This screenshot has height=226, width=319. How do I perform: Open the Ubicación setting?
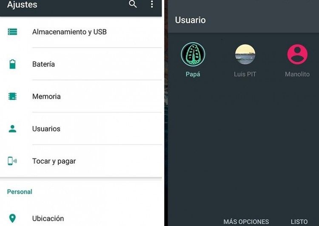pyautogui.click(x=81, y=218)
